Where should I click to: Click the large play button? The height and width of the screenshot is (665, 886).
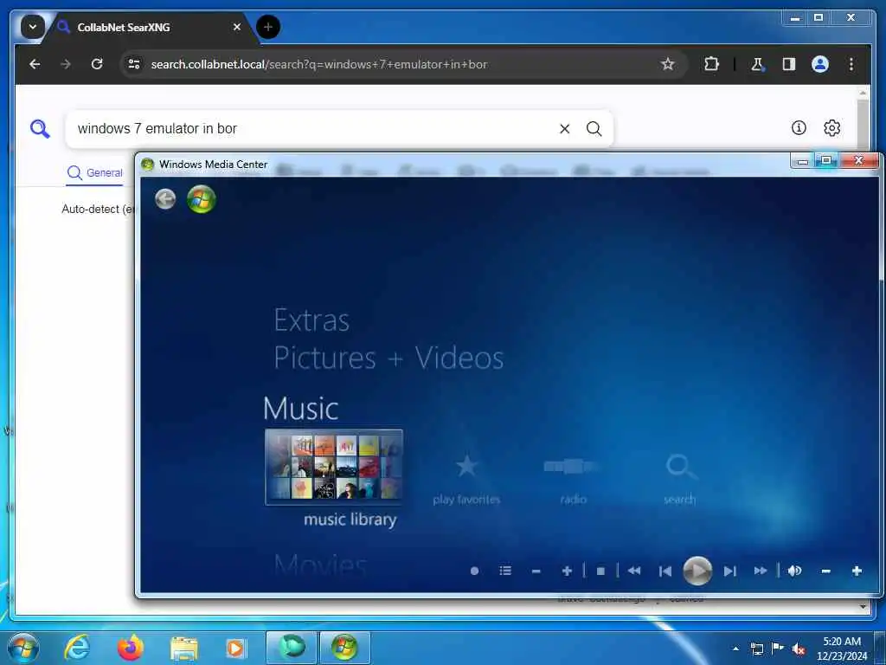pyautogui.click(x=697, y=571)
